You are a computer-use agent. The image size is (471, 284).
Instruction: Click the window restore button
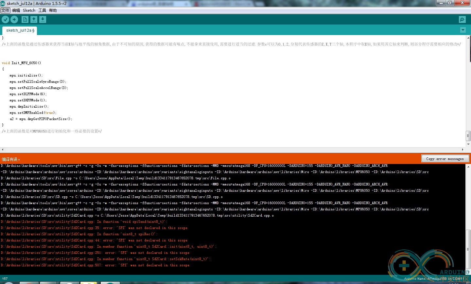pyautogui.click(x=450, y=3)
